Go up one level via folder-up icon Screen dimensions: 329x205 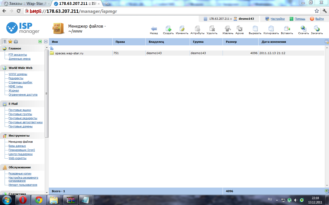52,48
